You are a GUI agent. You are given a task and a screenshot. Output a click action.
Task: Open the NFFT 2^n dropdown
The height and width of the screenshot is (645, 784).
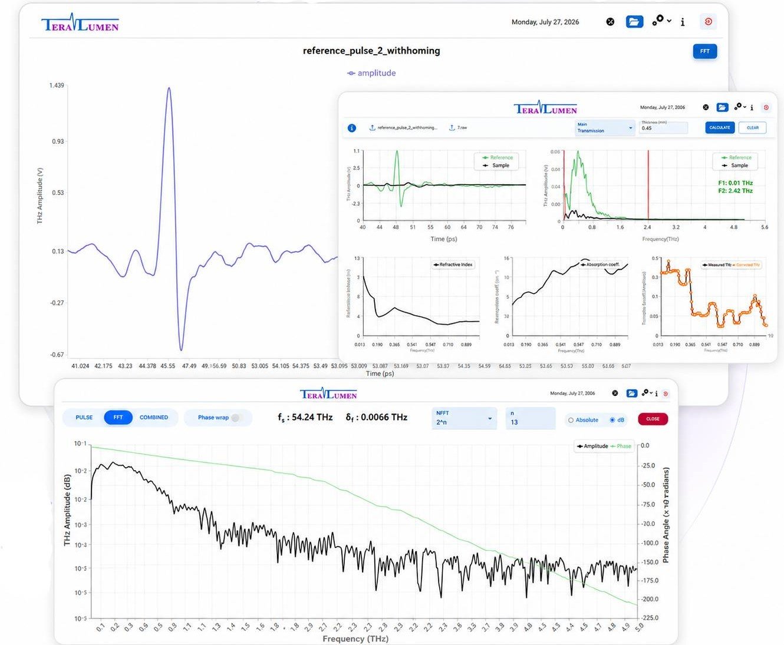click(x=464, y=418)
